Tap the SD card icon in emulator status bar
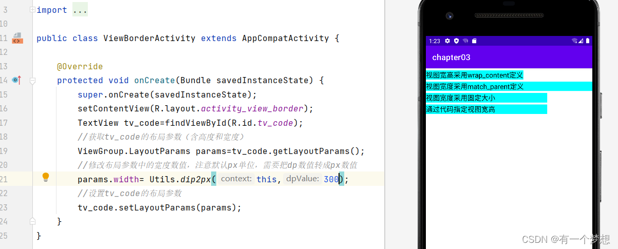The width and height of the screenshot is (618, 249). click(x=474, y=41)
